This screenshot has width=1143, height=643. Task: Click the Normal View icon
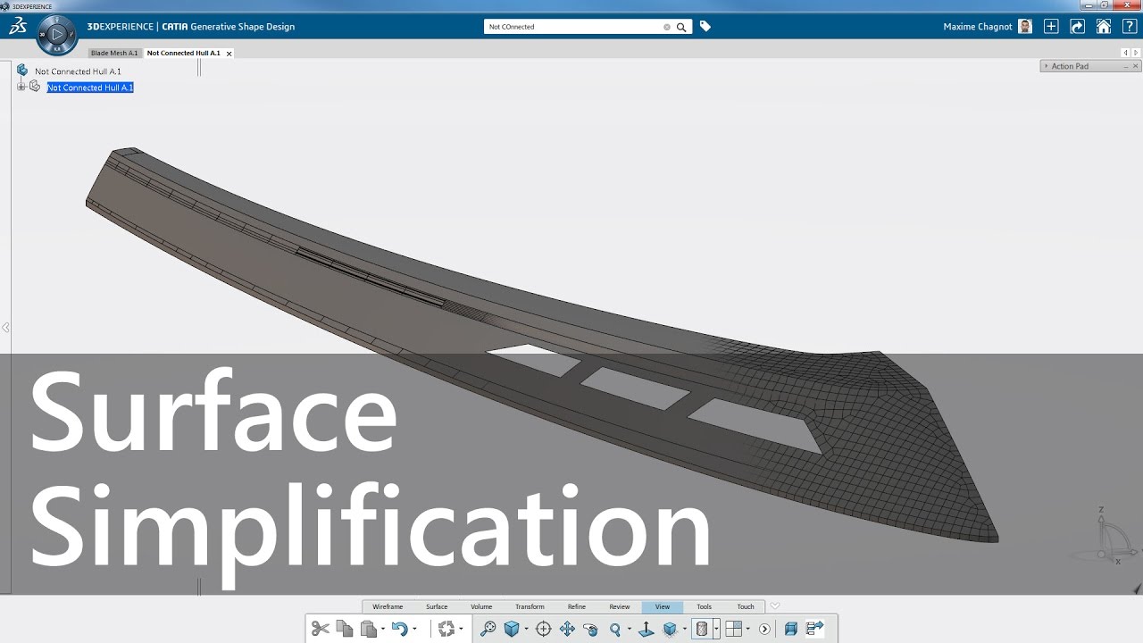point(646,629)
